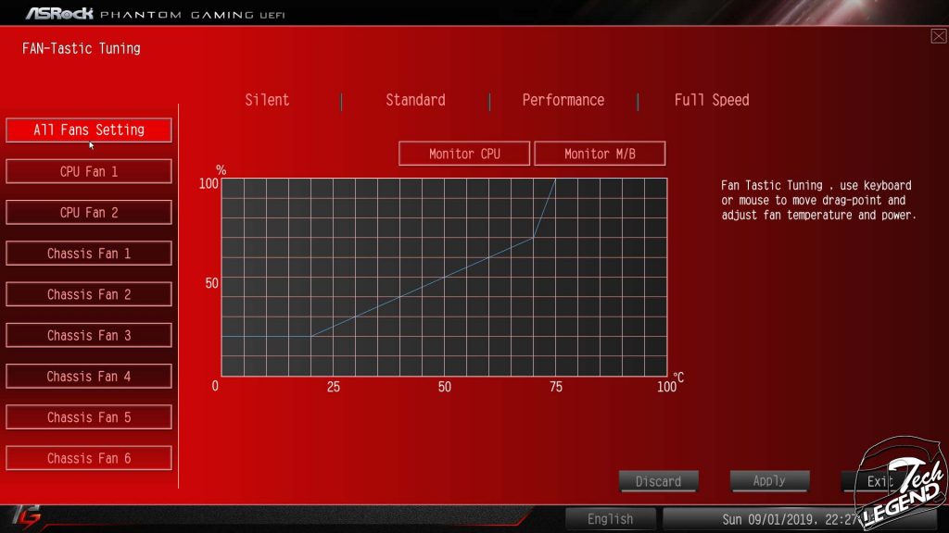Screen dimensions: 949x533
Task: Select Chassis Fan 3
Action: tap(89, 335)
